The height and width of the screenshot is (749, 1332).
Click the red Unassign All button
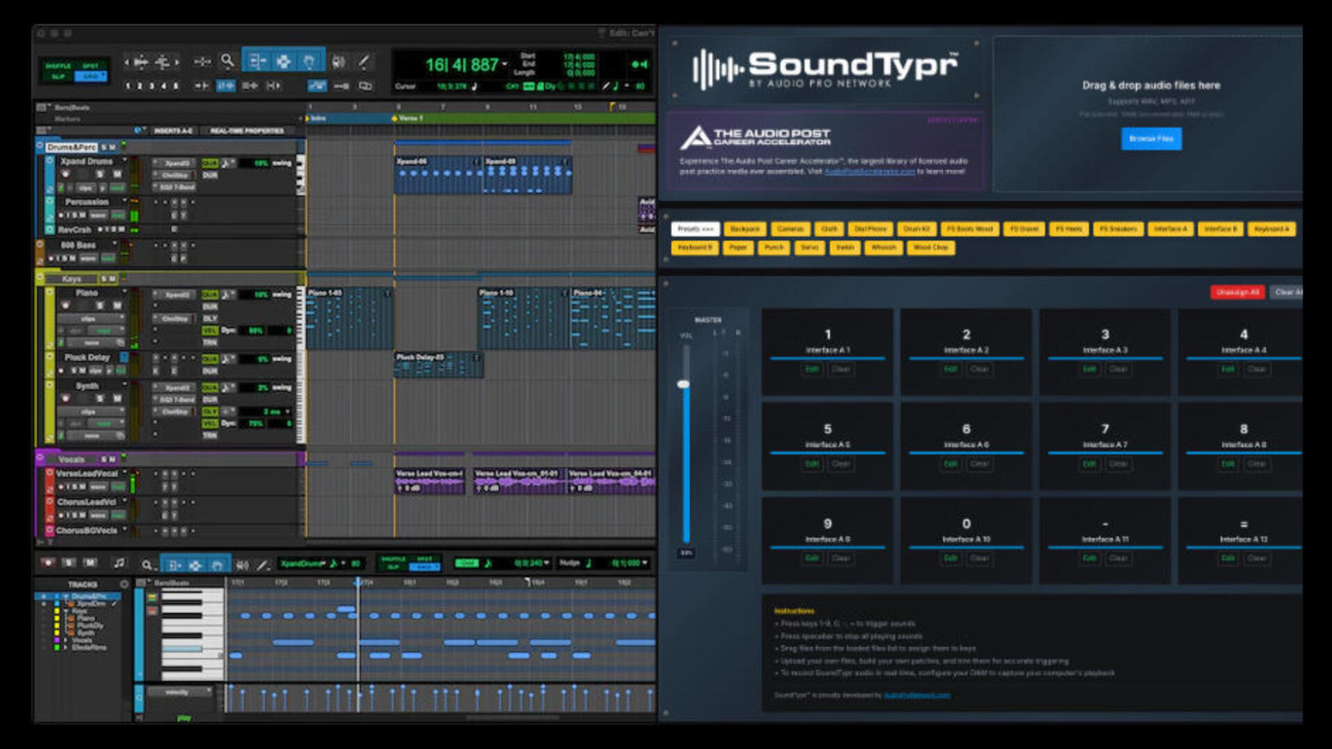(1237, 292)
